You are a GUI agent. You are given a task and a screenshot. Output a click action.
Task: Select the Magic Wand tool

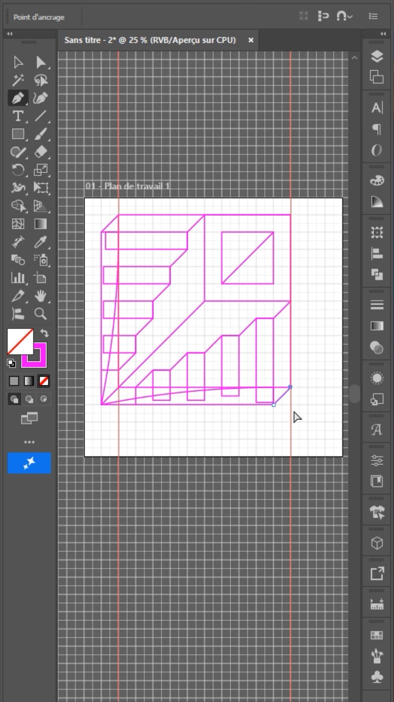pos(18,80)
